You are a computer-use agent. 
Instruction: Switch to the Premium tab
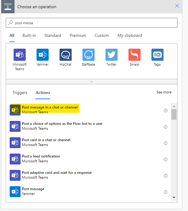78,36
